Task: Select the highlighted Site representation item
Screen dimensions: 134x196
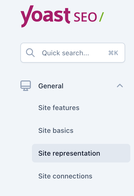Action: tap(81, 153)
